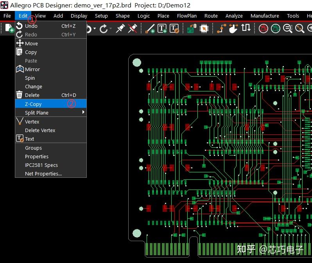Select the Add Text toolbar icon
Image resolution: width=312 pixels, height=263 pixels.
click(162, 29)
